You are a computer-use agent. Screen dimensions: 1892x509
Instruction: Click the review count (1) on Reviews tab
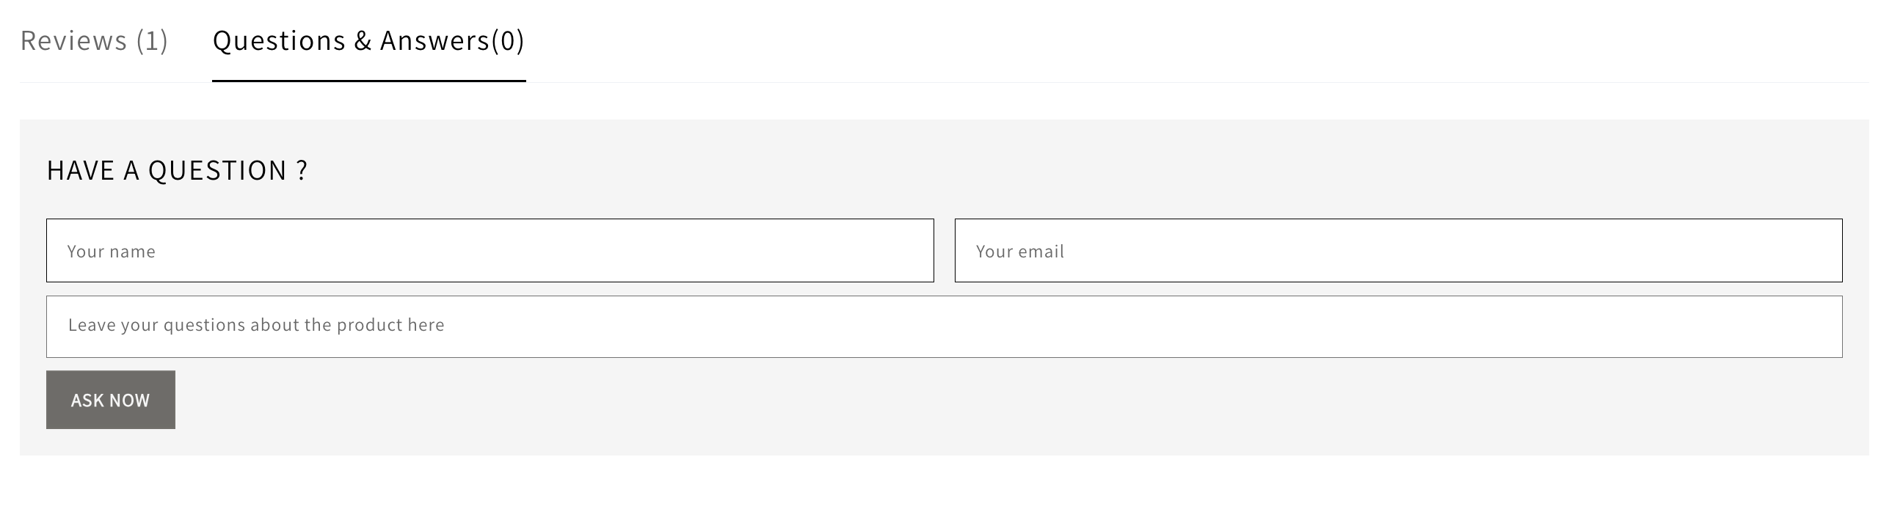click(152, 40)
